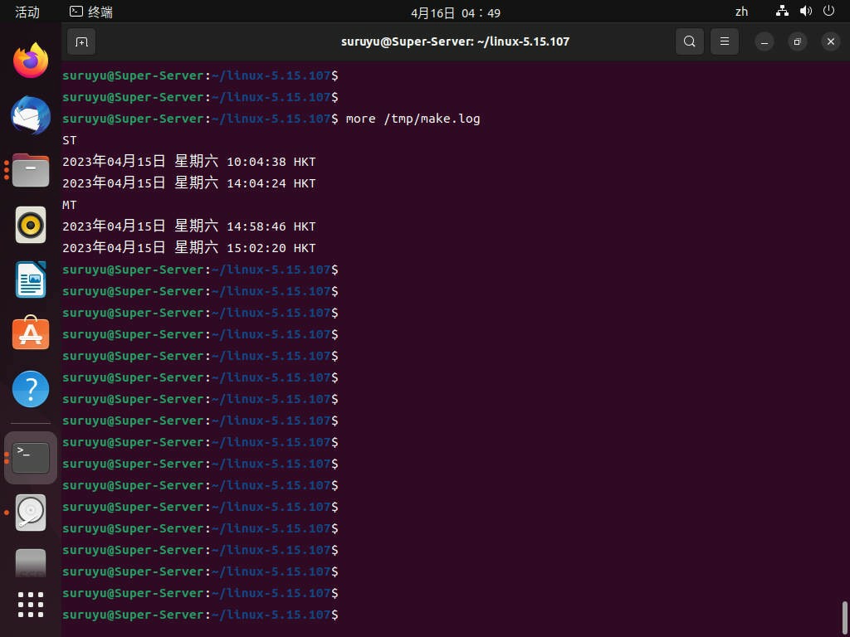The image size is (850, 637).
Task: Open the terminal hamburger menu
Action: pyautogui.click(x=725, y=41)
